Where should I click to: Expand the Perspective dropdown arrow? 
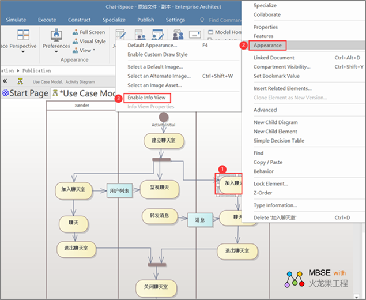click(23, 52)
